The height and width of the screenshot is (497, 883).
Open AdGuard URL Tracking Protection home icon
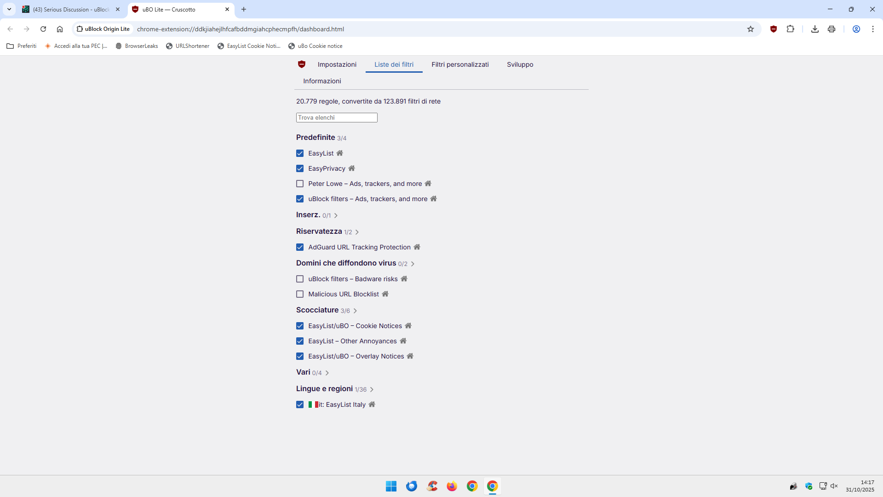417,247
